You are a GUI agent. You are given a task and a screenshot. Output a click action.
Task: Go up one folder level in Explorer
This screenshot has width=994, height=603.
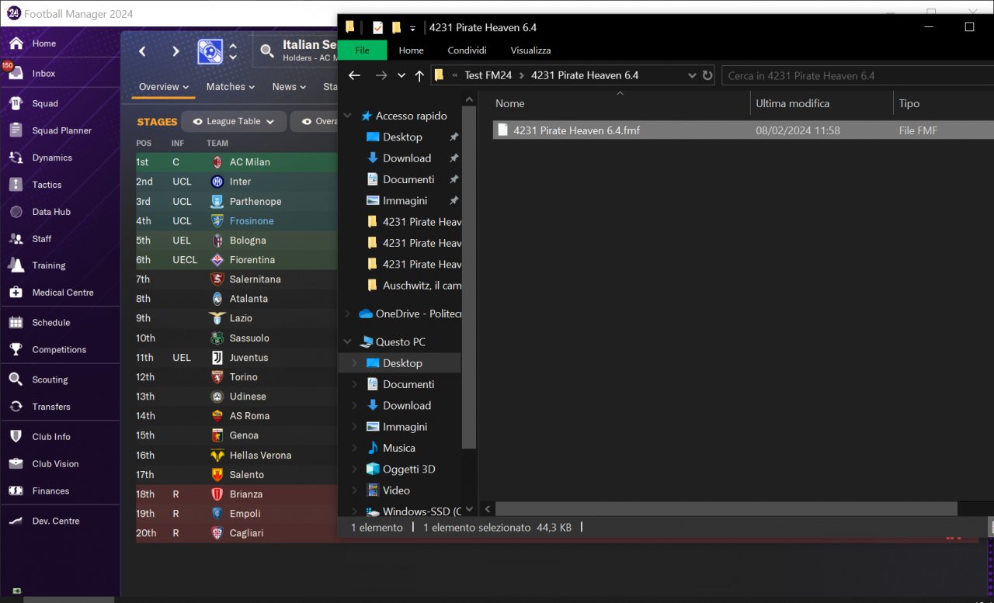point(419,75)
